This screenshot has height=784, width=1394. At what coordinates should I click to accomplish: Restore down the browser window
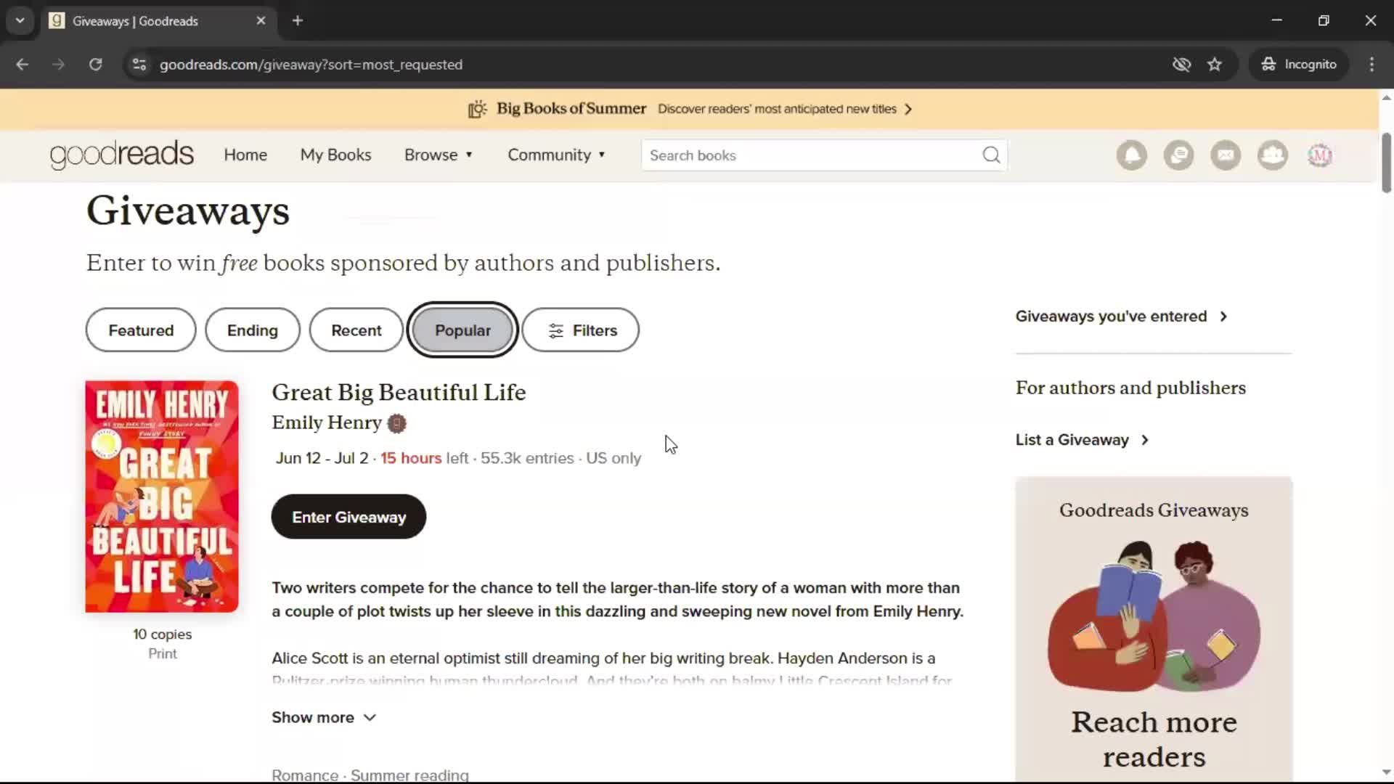[1324, 21]
